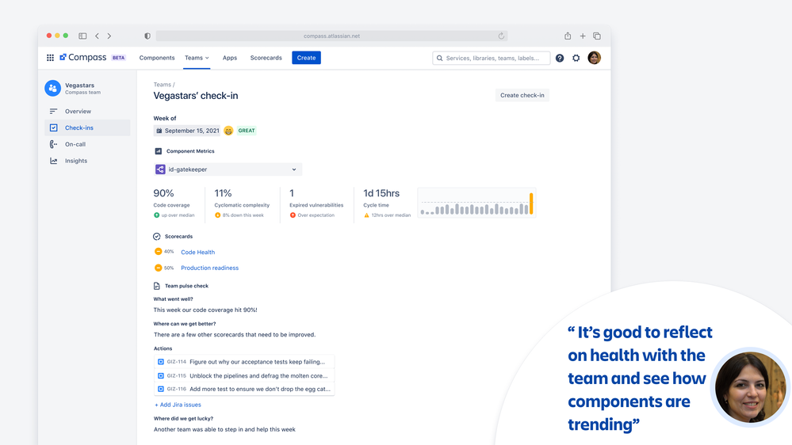Go to the Scorecards menu
Viewport: 792px width, 445px height.
[266, 58]
